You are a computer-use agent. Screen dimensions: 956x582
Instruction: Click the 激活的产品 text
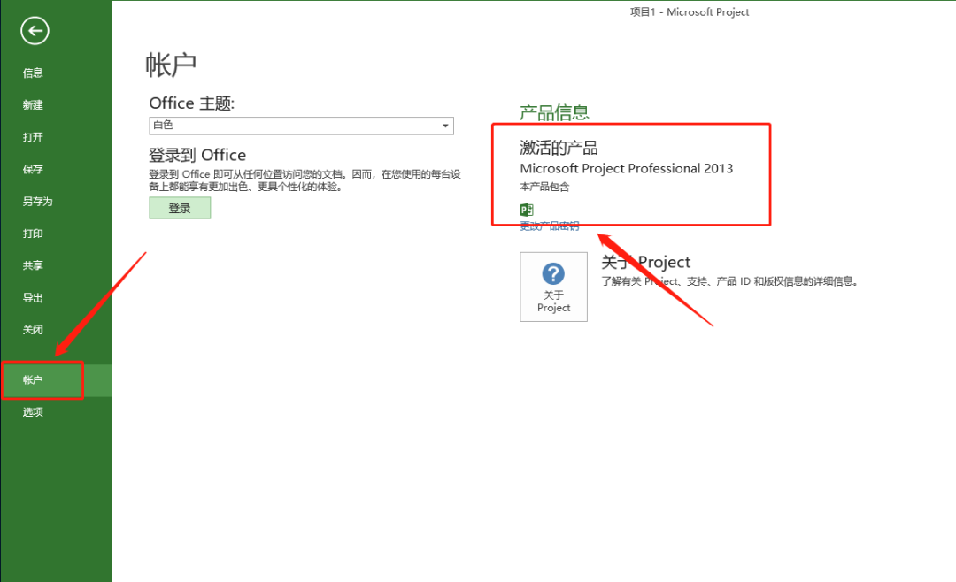pos(559,148)
